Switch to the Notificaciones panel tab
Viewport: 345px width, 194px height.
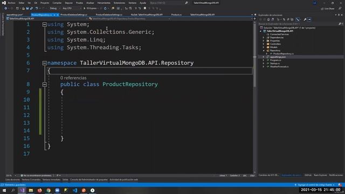click(x=336, y=175)
